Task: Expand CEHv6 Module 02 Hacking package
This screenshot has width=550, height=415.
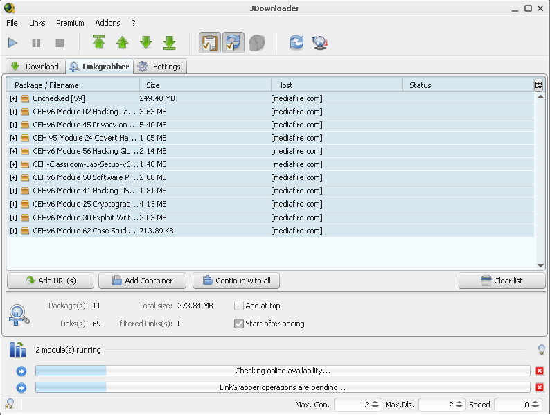Action: [x=13, y=112]
